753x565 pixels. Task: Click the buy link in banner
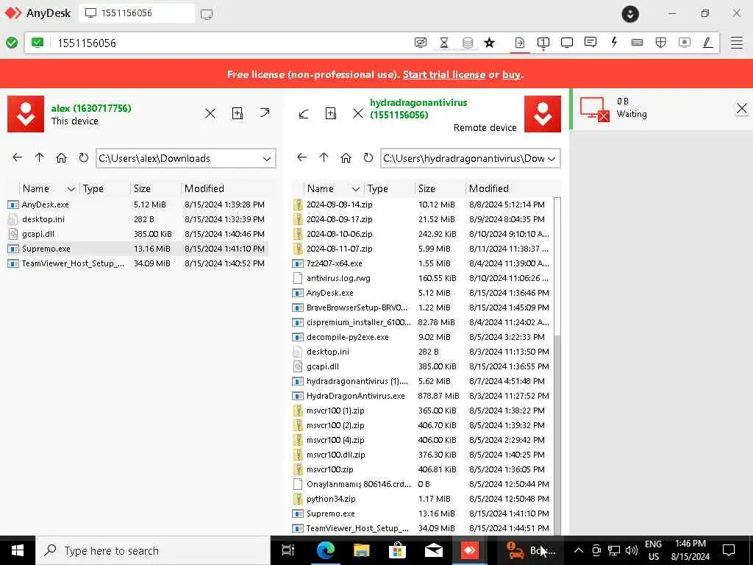[x=511, y=74]
